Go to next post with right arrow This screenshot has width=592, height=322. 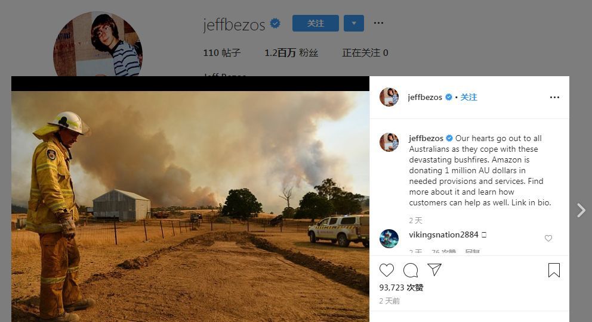581,210
